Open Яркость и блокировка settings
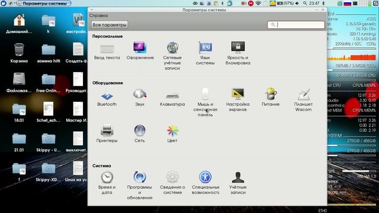 (238, 53)
